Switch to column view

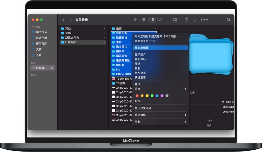coord(152,20)
